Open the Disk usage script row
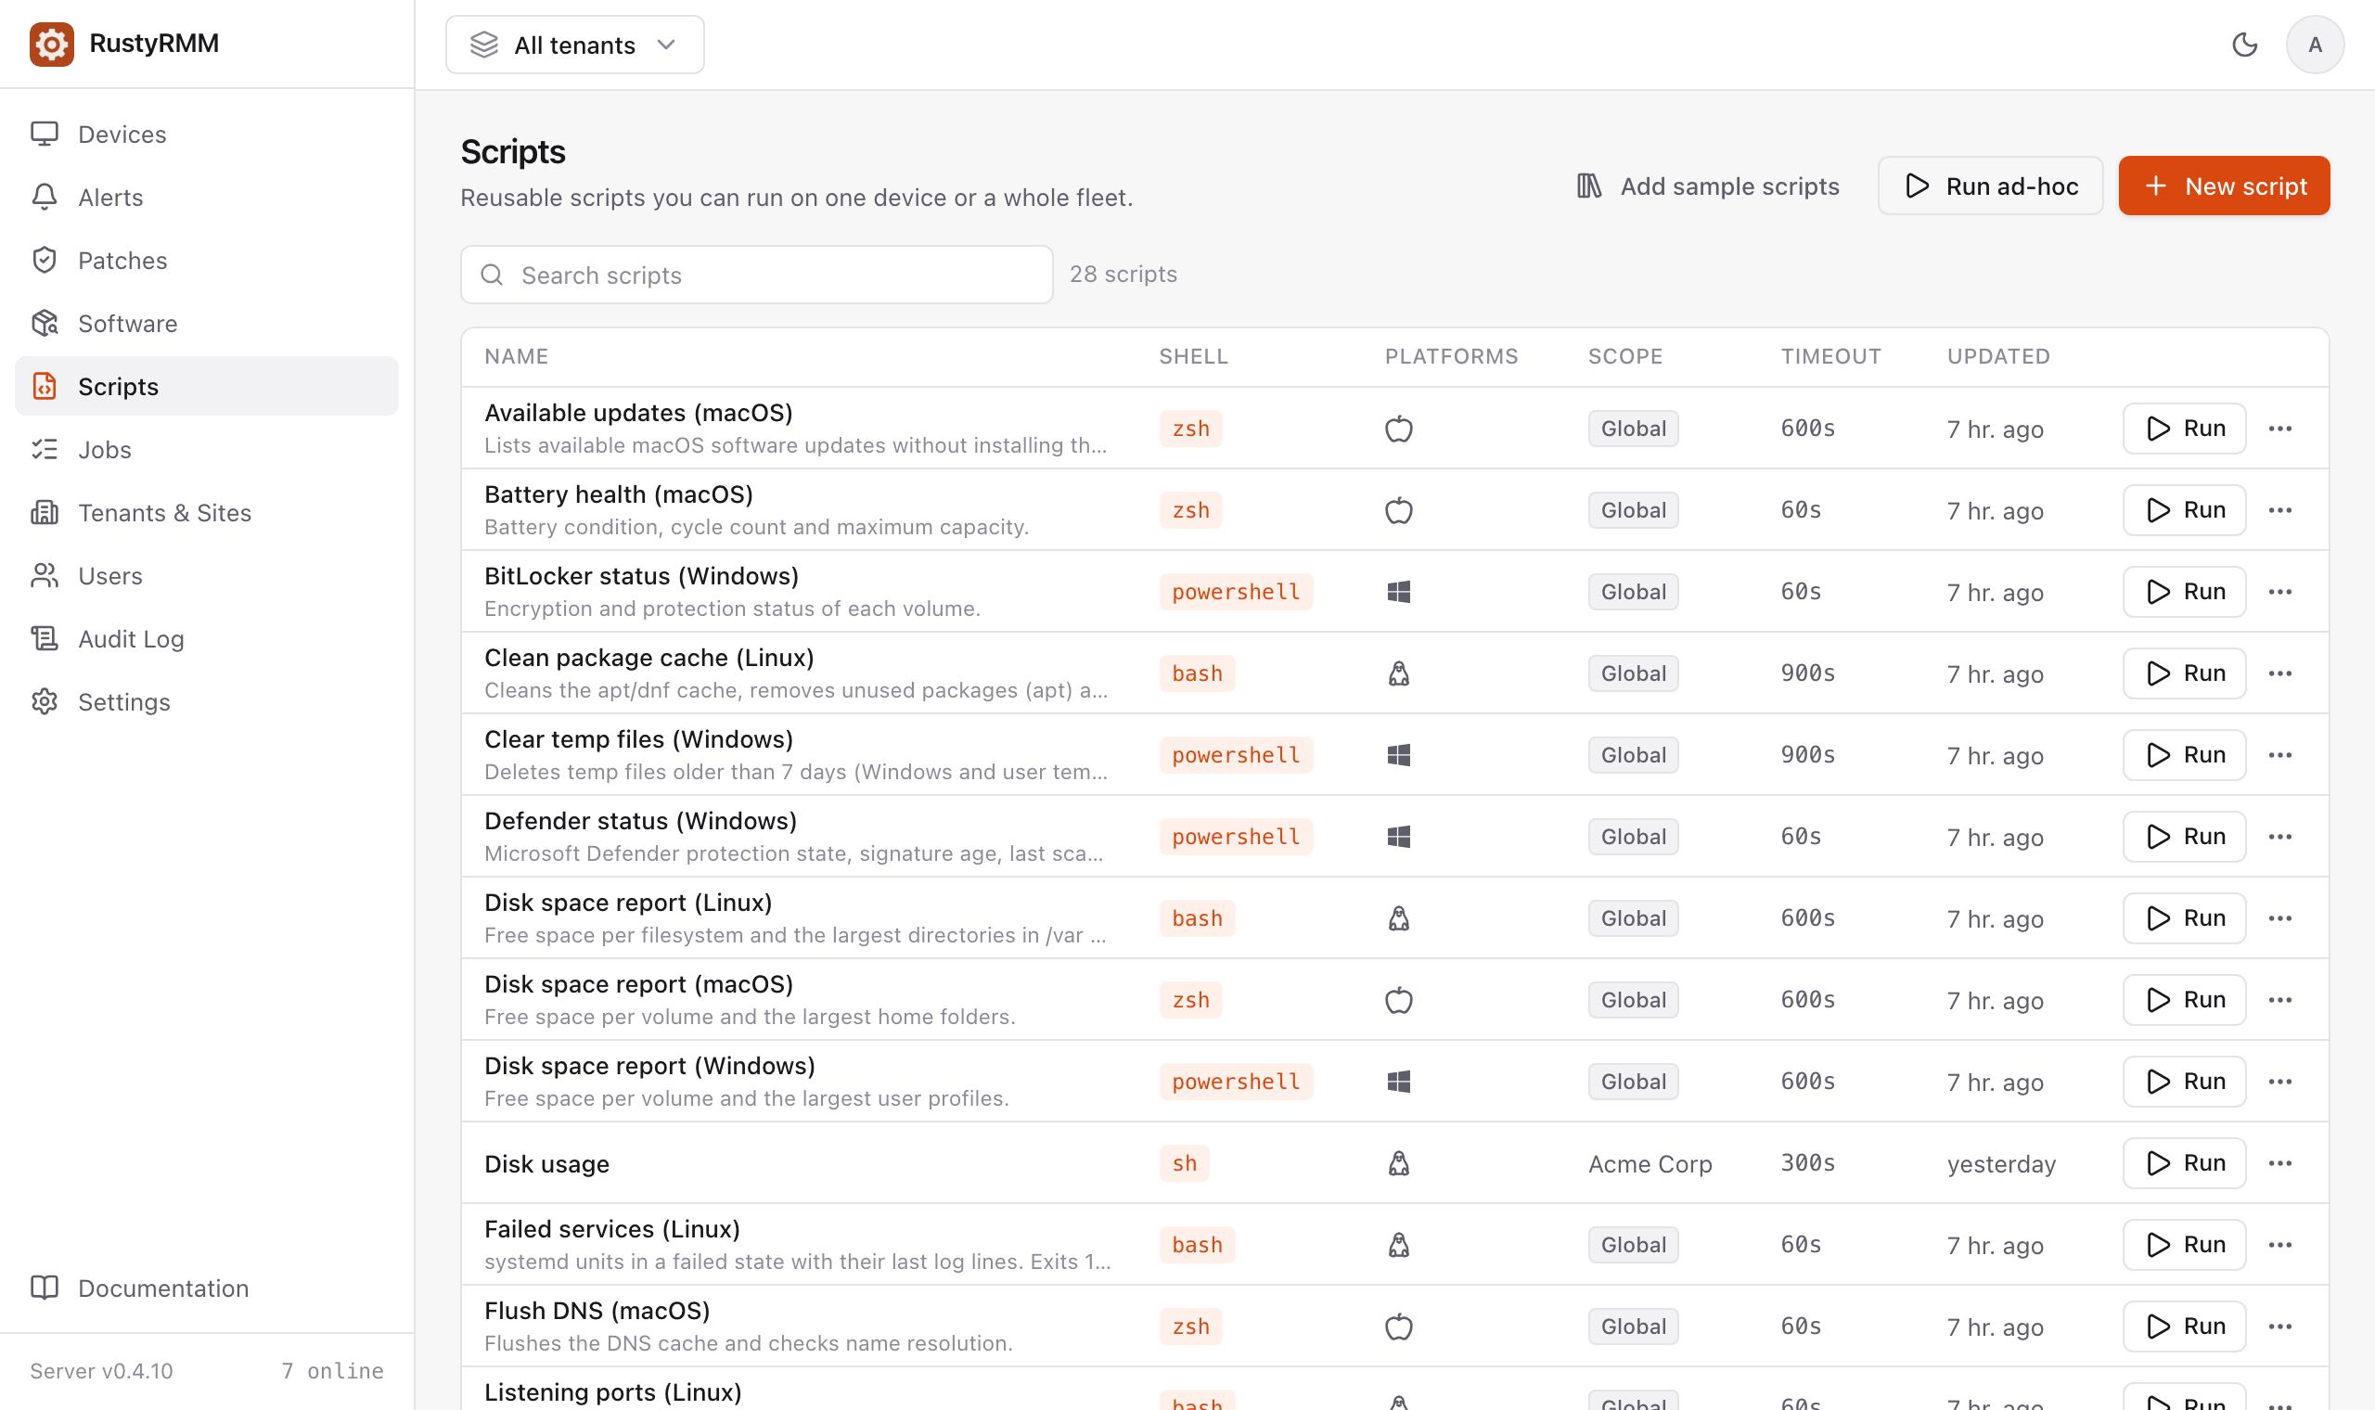 tap(1394, 1163)
